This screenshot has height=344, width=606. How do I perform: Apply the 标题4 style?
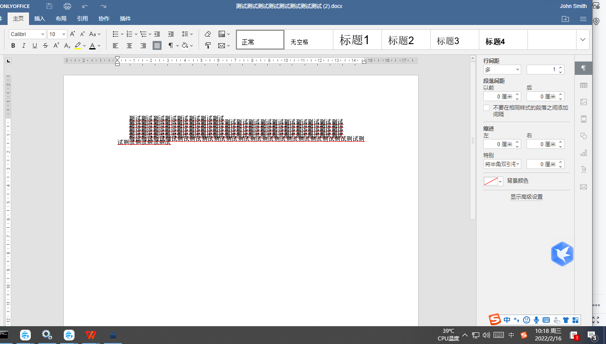(x=503, y=40)
